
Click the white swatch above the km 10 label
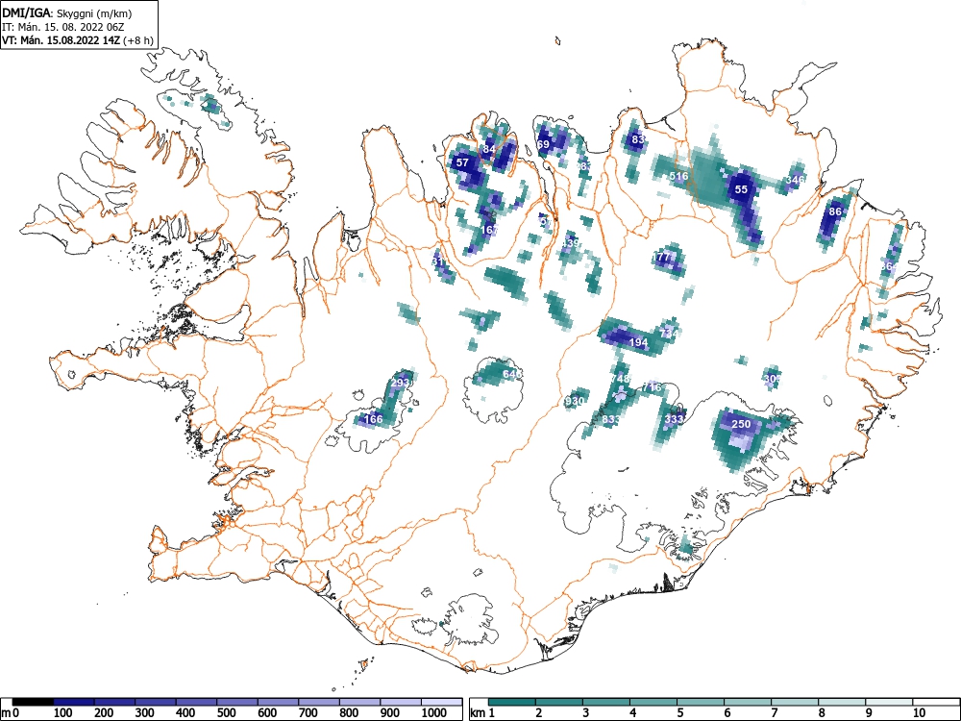tap(936, 702)
